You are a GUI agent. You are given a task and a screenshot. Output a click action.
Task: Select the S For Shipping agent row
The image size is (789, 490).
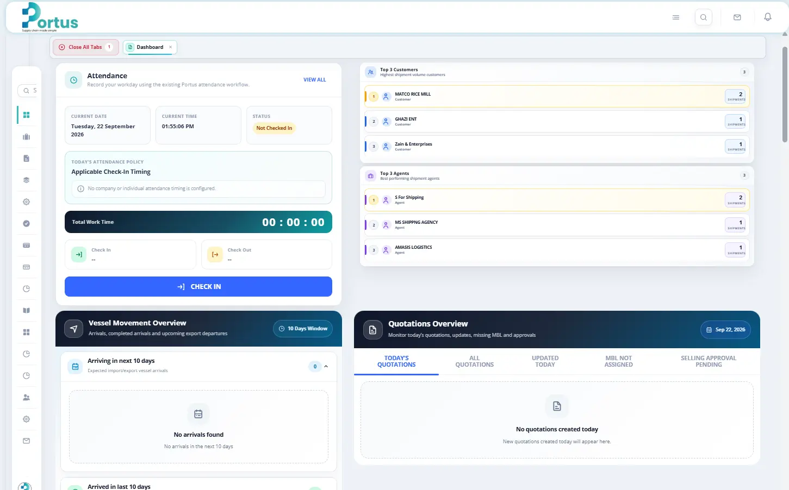557,200
